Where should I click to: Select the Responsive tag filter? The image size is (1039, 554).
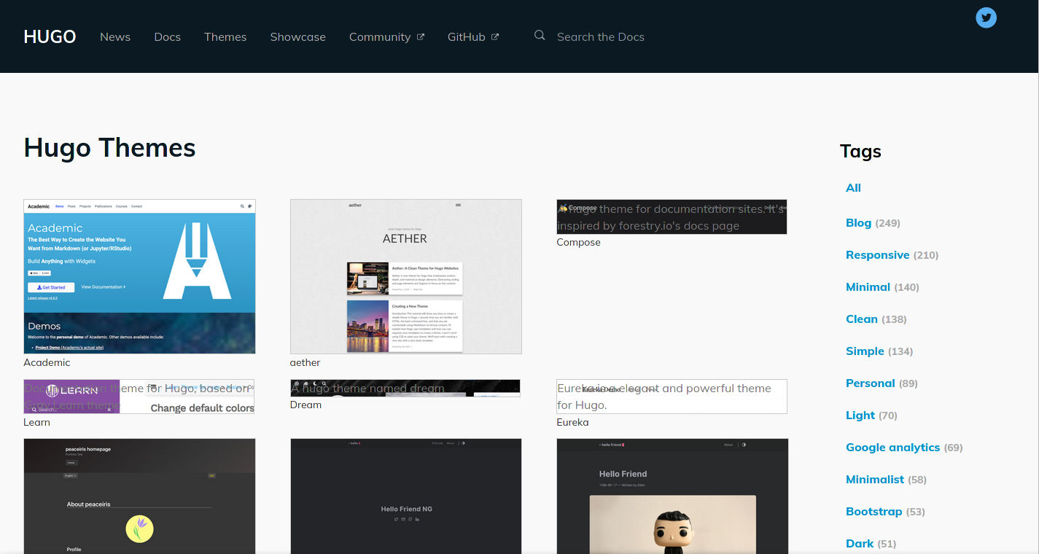pyautogui.click(x=877, y=255)
